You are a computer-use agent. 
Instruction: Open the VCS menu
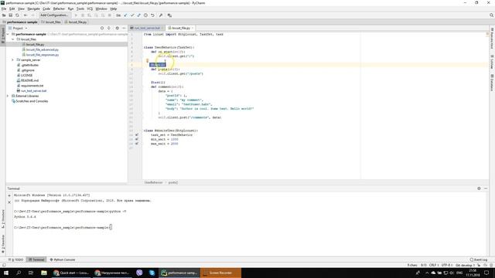(x=90, y=8)
